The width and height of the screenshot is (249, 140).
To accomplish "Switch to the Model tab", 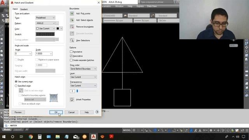I will click(7, 129).
